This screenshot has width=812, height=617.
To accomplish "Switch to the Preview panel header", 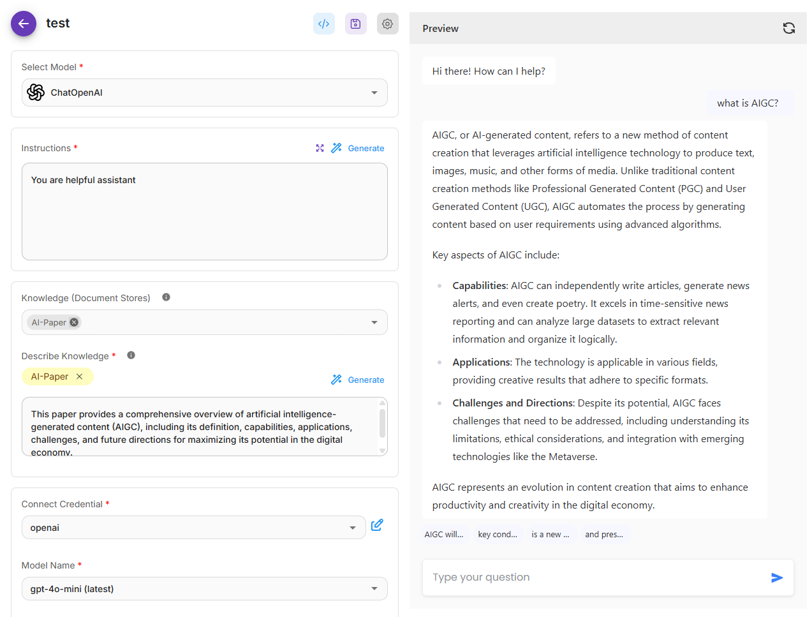I will (440, 28).
